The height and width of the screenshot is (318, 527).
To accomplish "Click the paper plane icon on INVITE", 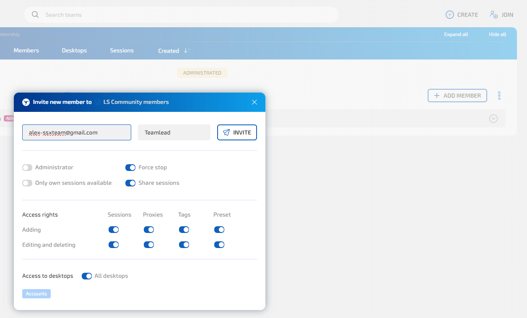I will [x=226, y=132].
